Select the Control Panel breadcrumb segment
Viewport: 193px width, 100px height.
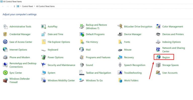click(28, 6)
